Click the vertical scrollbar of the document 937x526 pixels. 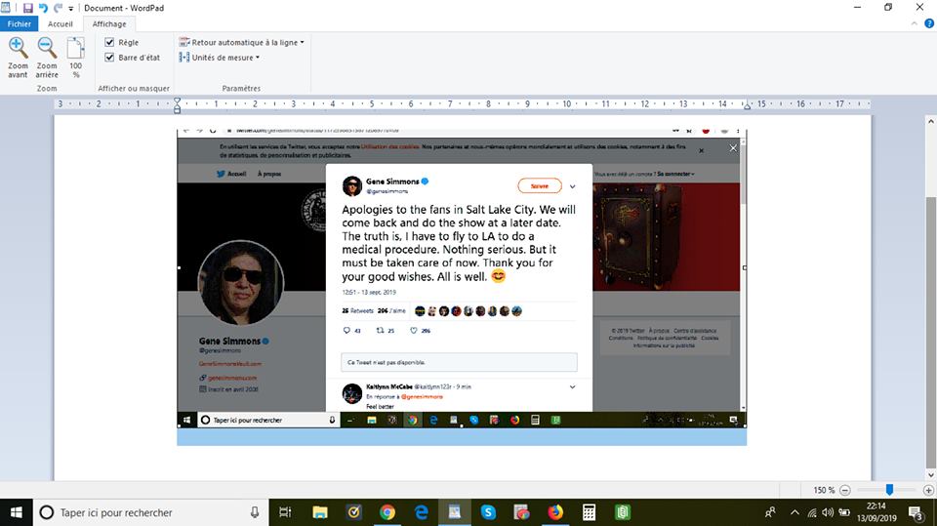pyautogui.click(x=930, y=333)
